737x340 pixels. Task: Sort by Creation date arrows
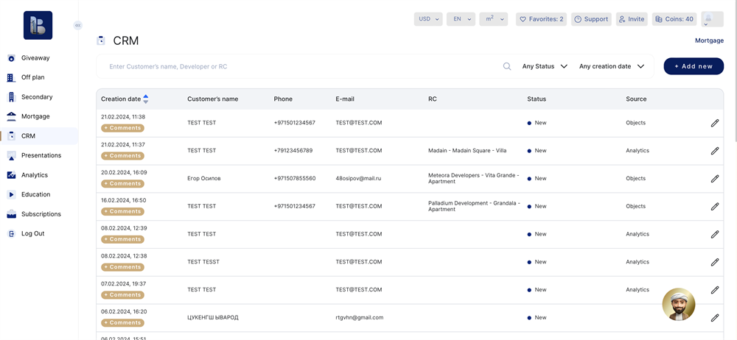pos(146,99)
